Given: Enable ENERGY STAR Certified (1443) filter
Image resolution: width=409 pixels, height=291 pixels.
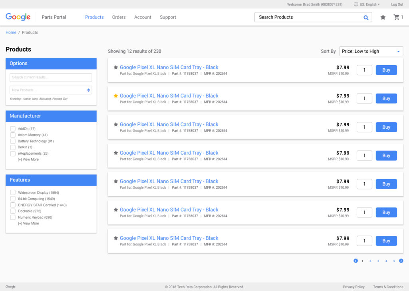Looking at the screenshot, I should click(x=13, y=205).
